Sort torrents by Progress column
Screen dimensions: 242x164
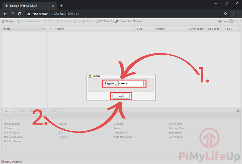tap(171, 29)
